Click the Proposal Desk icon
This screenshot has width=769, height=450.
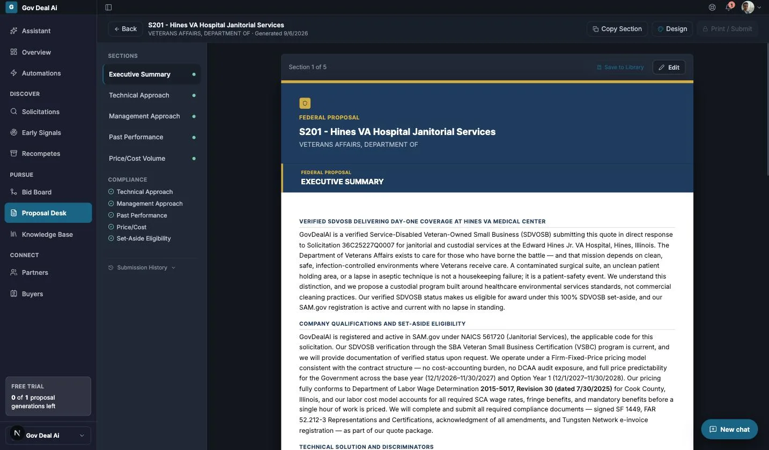click(14, 213)
